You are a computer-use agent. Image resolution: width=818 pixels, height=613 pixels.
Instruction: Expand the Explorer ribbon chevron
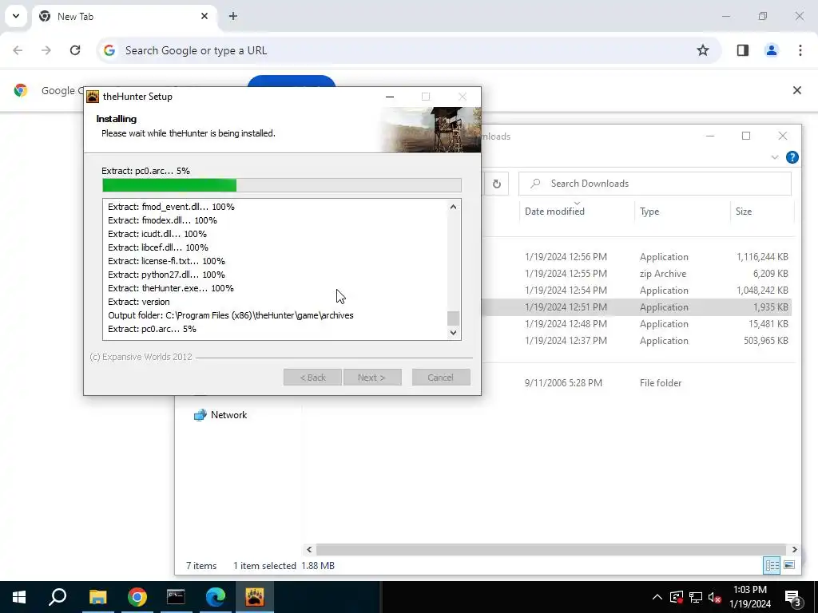(775, 157)
